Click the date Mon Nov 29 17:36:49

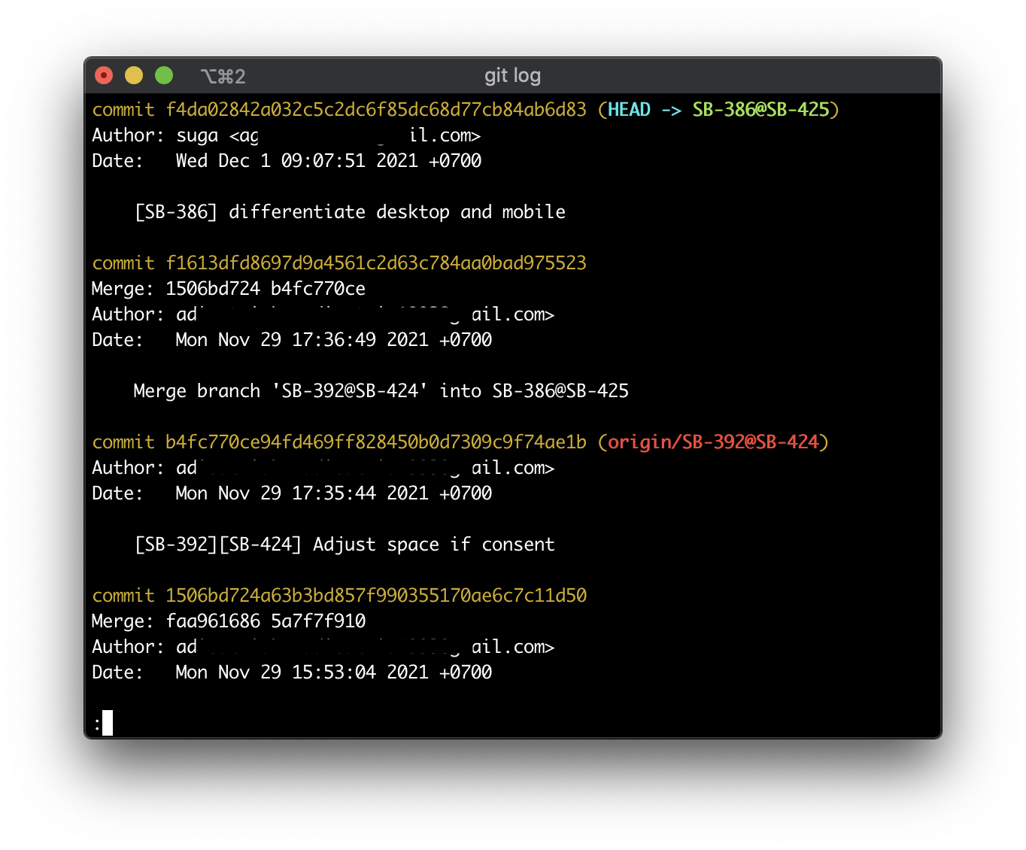(x=333, y=340)
